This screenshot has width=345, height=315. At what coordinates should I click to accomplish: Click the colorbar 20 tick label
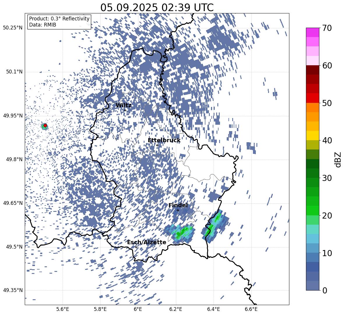point(327,215)
